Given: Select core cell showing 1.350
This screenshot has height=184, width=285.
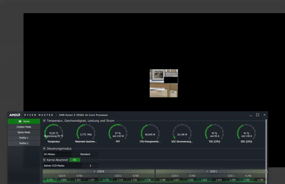Looking at the screenshot, I should tap(247, 180).
